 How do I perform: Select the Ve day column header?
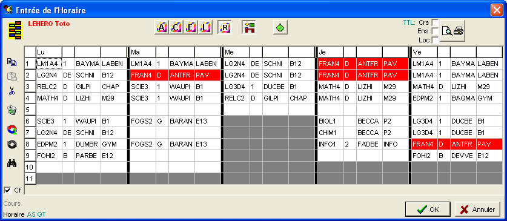tap(424, 52)
